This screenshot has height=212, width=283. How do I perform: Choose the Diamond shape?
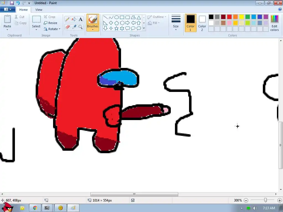click(111, 23)
